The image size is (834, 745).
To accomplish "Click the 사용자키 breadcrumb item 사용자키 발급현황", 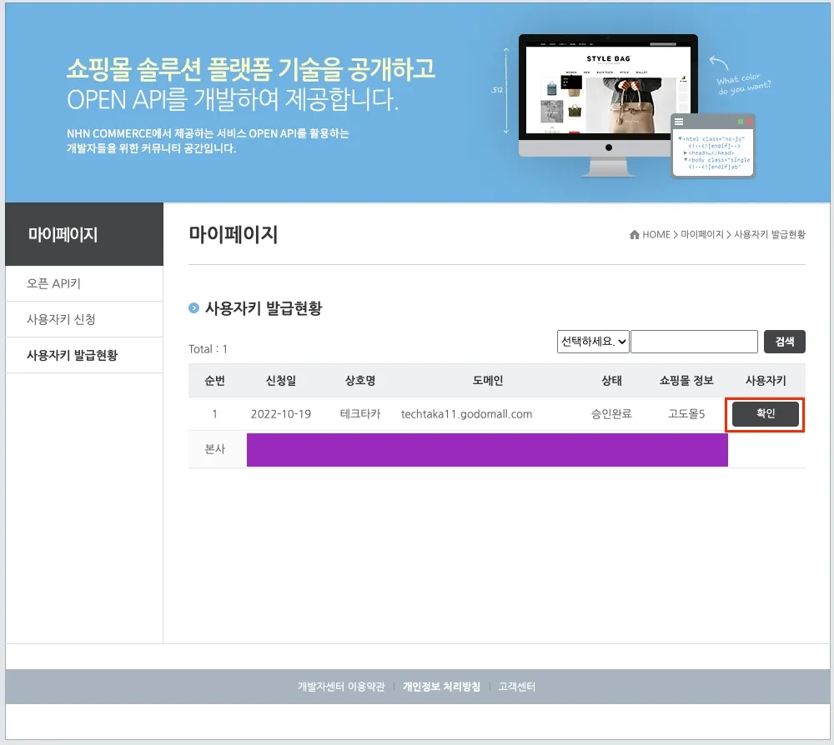I will [x=770, y=234].
